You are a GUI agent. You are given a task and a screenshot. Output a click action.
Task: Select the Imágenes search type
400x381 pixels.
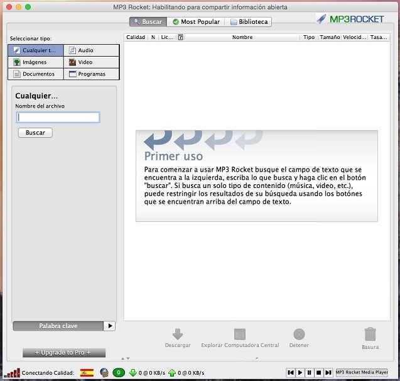click(x=36, y=62)
